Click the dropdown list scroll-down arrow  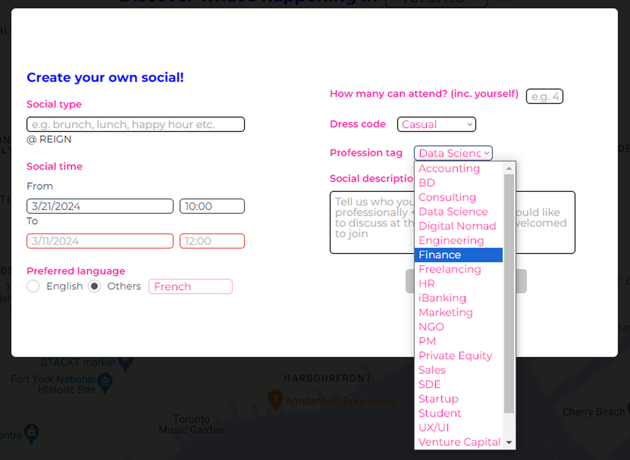(x=509, y=442)
